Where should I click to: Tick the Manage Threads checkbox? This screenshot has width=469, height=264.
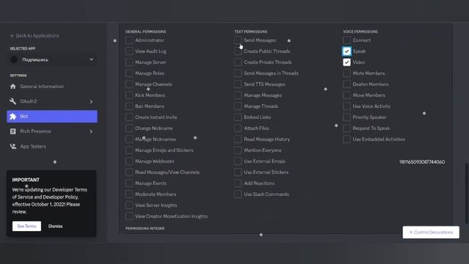coord(237,106)
